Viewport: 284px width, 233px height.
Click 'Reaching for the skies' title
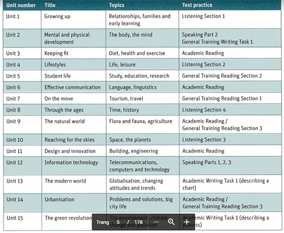coord(69,140)
